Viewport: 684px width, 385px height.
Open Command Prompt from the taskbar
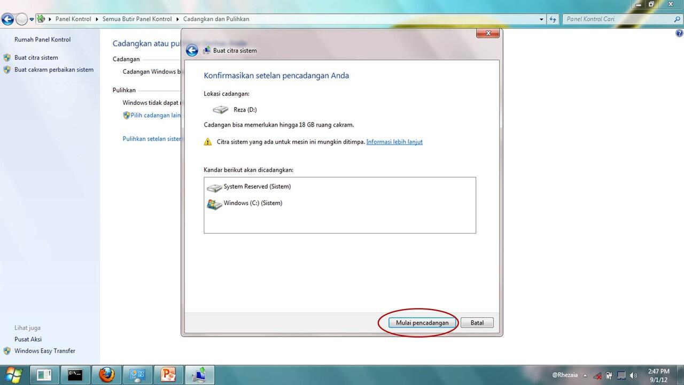pos(75,375)
